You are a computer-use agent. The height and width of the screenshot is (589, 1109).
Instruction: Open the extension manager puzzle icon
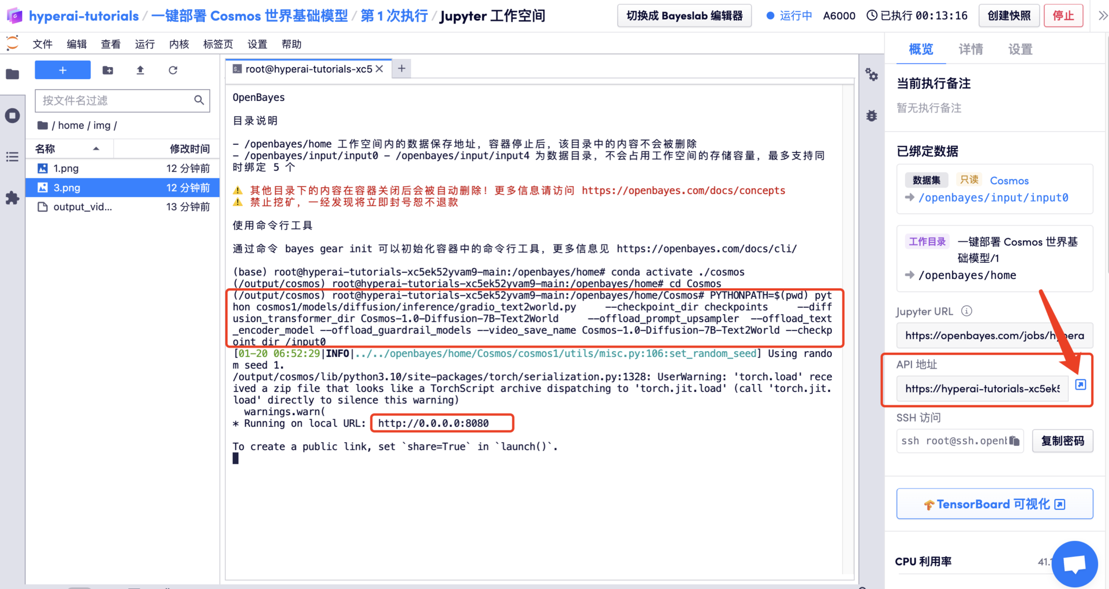pos(12,198)
